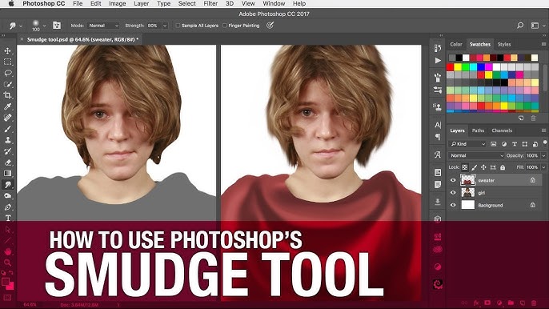Select the Type tool
The height and width of the screenshot is (309, 549).
click(8, 218)
